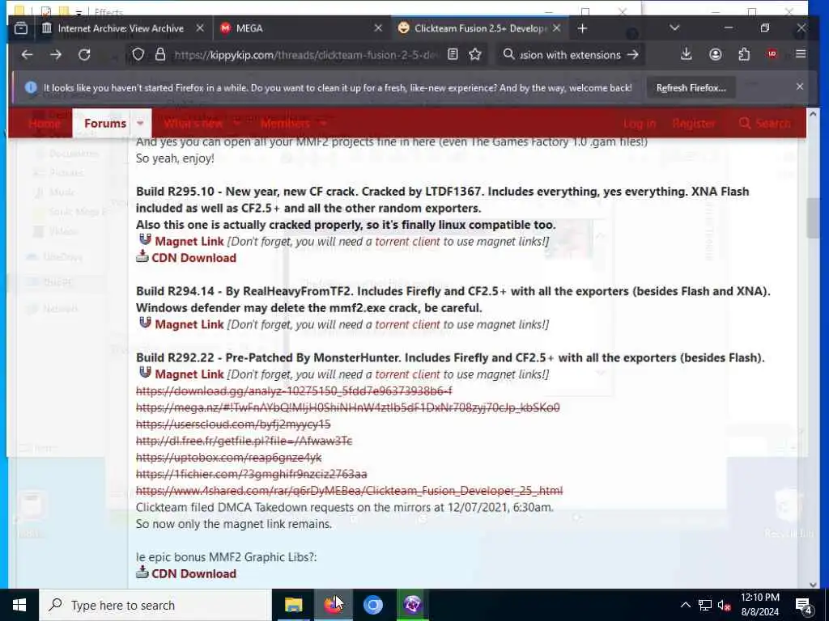Click the Refresh Firefox... button

point(691,87)
